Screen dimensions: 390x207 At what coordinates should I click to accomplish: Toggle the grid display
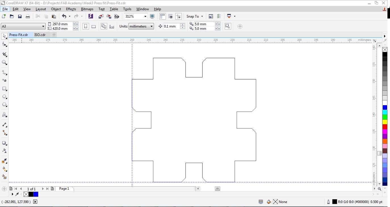coord(170,16)
